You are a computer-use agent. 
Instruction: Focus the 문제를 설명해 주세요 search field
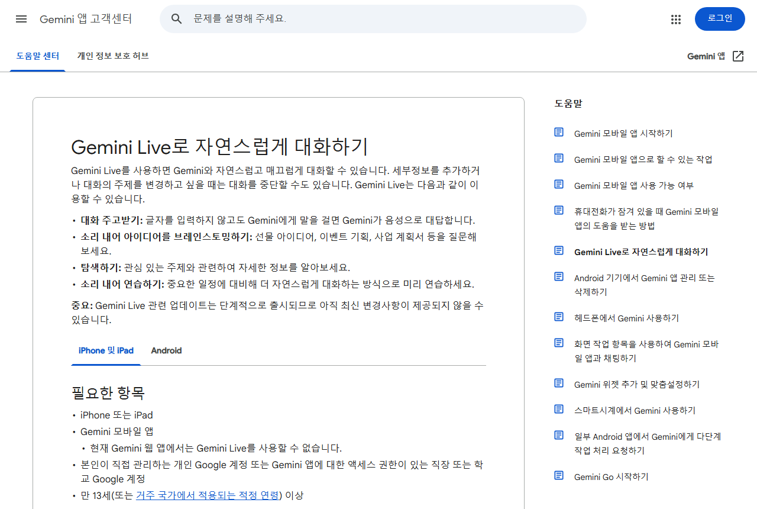373,19
